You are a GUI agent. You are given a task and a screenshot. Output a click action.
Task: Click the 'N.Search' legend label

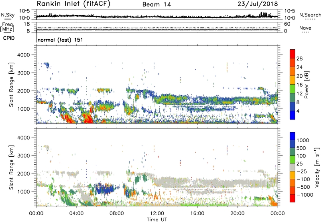tap(310, 15)
